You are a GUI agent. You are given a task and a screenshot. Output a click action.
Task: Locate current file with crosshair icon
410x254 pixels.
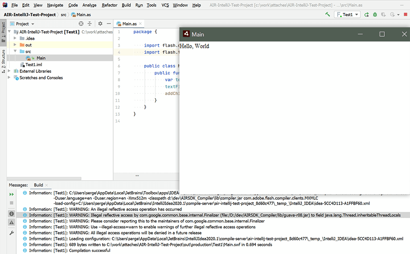(81, 24)
